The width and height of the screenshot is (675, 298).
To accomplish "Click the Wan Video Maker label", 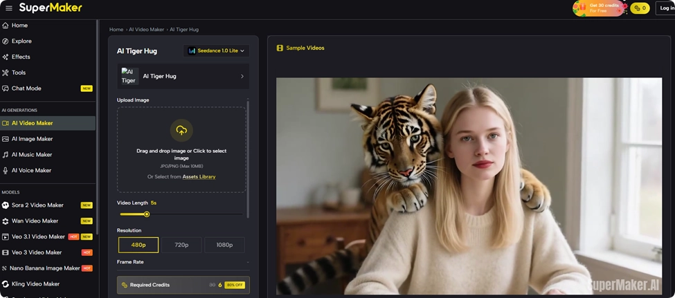I will point(35,221).
